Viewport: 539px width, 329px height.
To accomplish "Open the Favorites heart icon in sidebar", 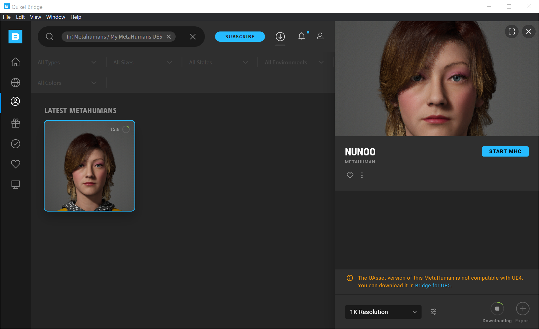I will click(16, 164).
